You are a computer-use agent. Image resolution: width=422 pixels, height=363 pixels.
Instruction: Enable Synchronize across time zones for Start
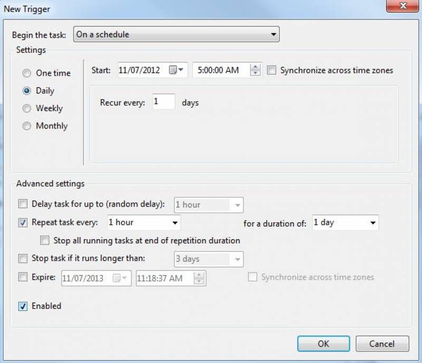[x=271, y=70]
